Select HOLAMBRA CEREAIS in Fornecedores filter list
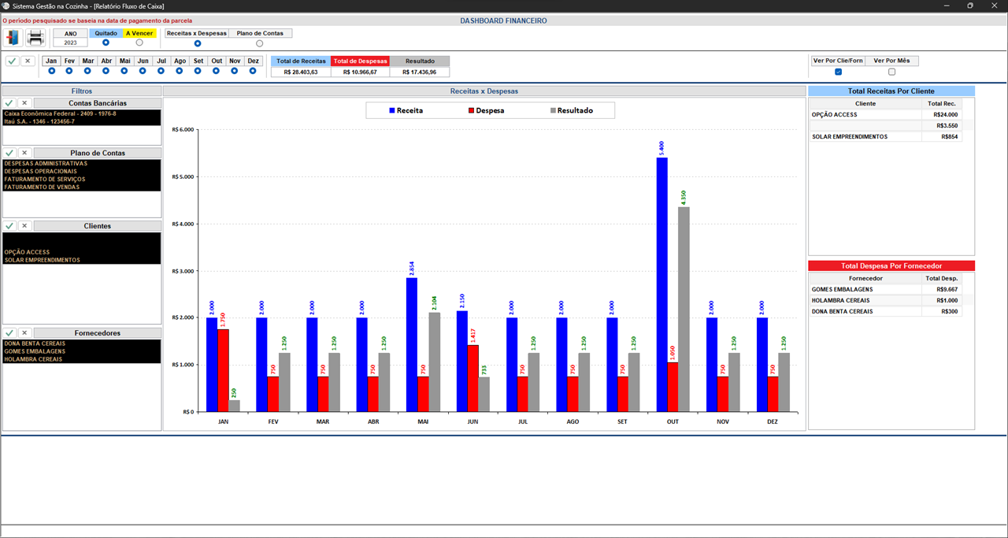 pos(82,359)
